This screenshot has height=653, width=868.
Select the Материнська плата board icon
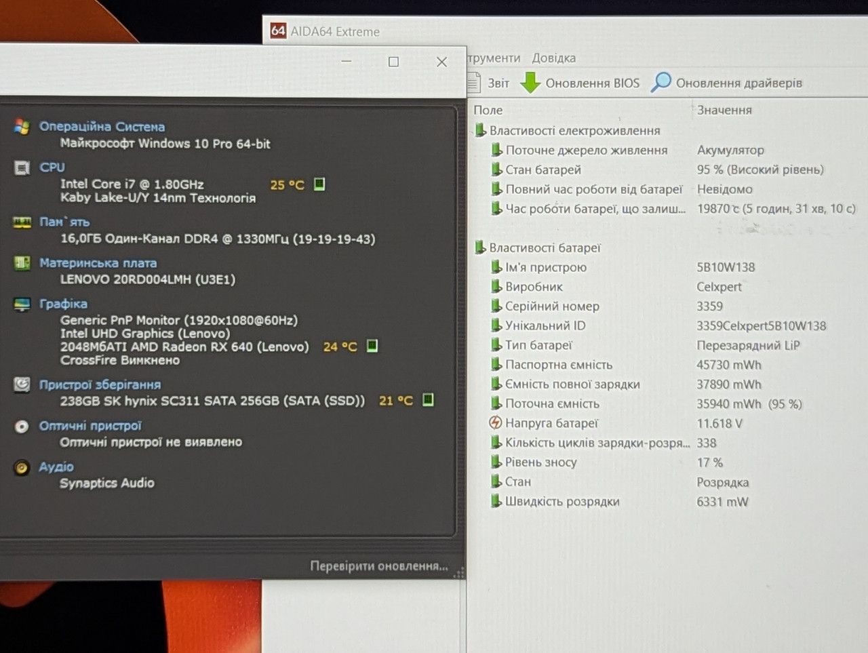pos(22,263)
